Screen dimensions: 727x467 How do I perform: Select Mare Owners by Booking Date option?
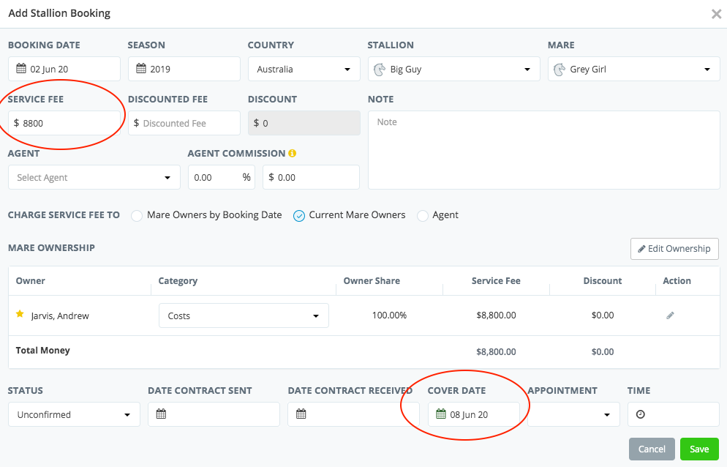pyautogui.click(x=137, y=215)
